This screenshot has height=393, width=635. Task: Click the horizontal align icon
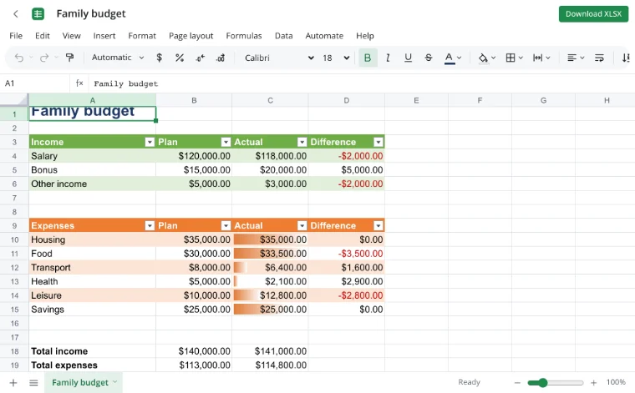tap(571, 58)
